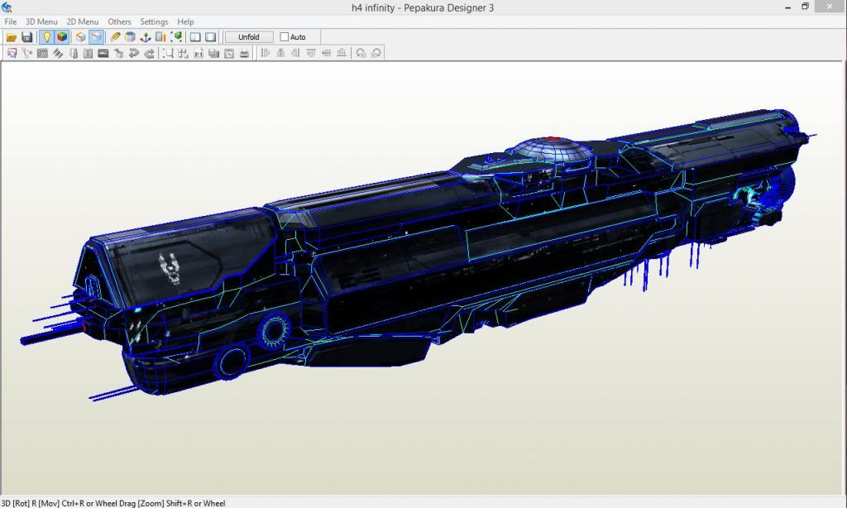Toggle the highlighted unfolded-sheet view icon

[x=96, y=36]
